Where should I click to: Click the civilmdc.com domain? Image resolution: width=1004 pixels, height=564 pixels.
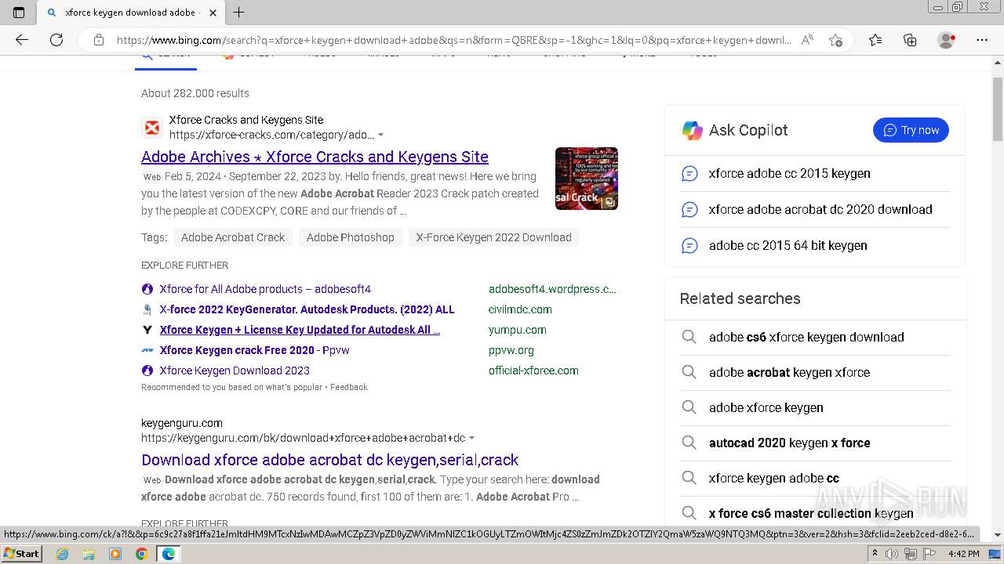(520, 309)
